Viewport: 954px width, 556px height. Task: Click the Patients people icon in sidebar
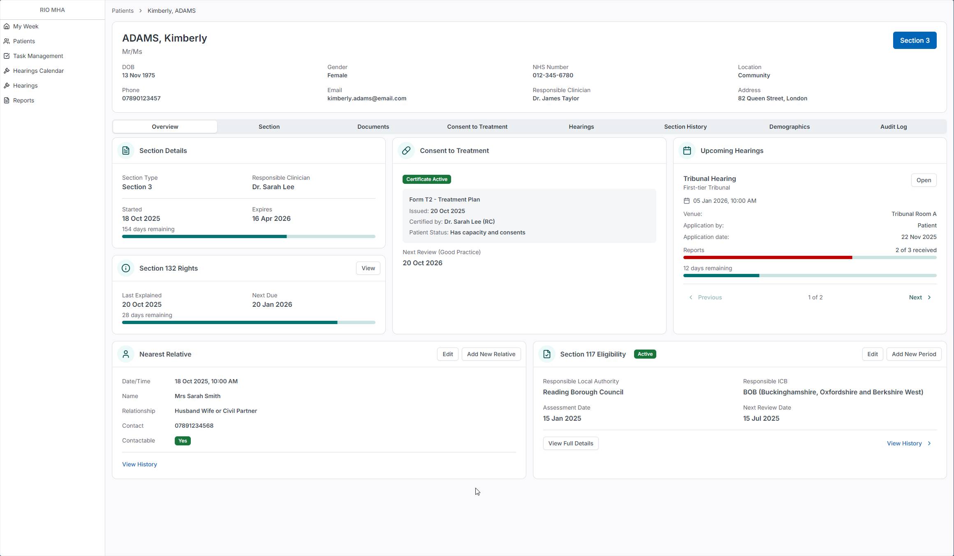(7, 41)
